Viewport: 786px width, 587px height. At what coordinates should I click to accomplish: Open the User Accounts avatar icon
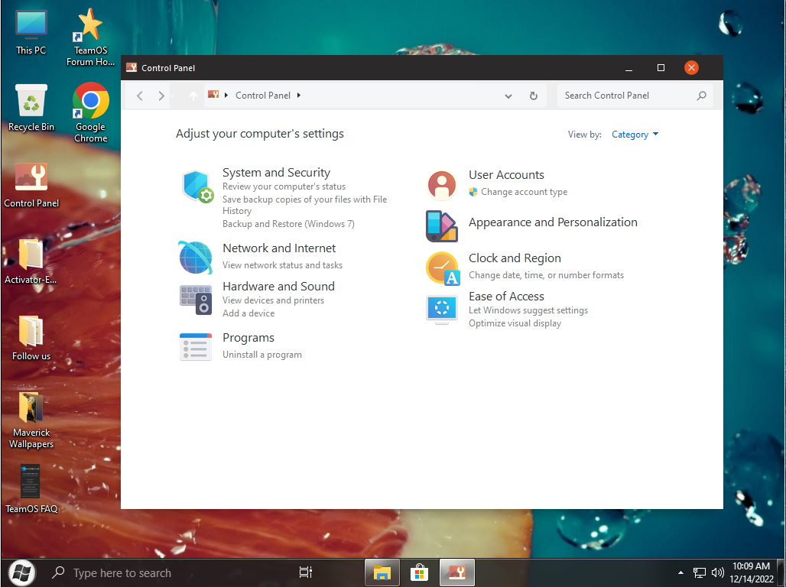point(442,184)
